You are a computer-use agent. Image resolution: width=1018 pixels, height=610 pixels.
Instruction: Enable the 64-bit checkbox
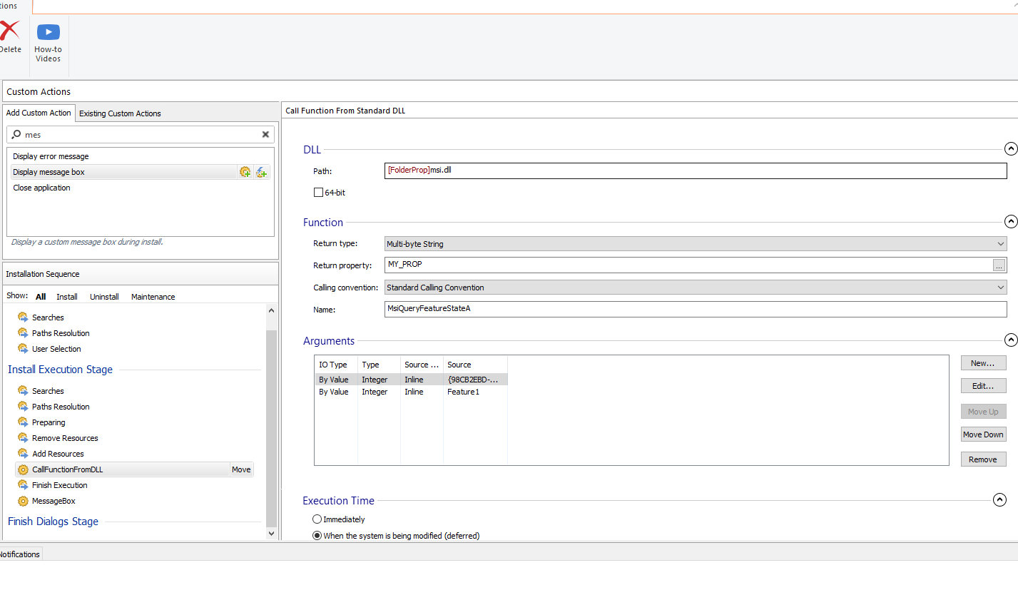point(318,193)
